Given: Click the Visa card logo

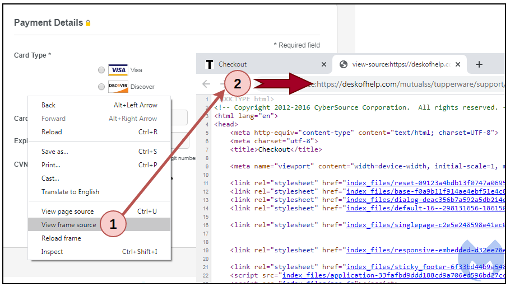Looking at the screenshot, I should pyautogui.click(x=118, y=70).
